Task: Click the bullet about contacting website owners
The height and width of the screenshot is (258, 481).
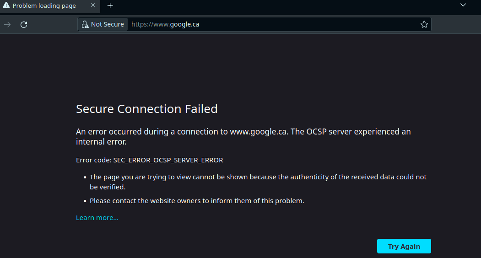Action: coord(197,200)
